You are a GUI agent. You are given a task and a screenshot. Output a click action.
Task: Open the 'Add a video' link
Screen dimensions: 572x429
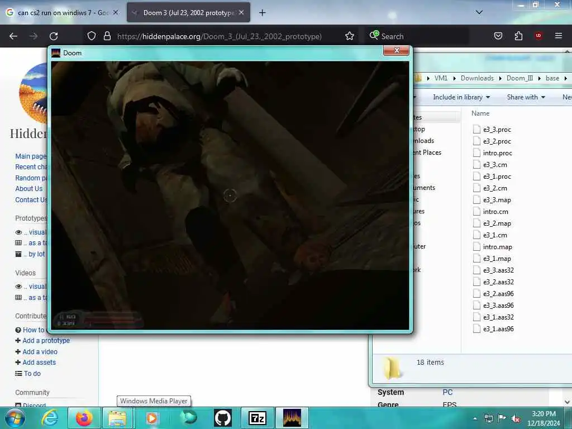pyautogui.click(x=40, y=352)
